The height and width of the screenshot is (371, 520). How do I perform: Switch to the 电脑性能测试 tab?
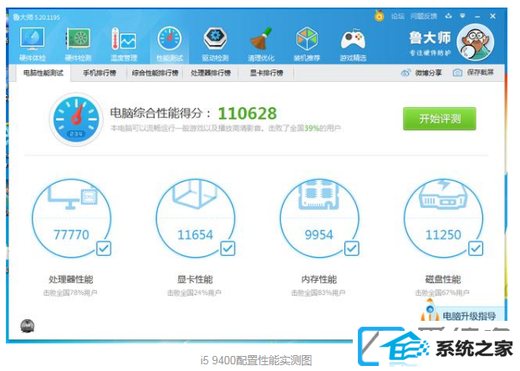tap(43, 73)
